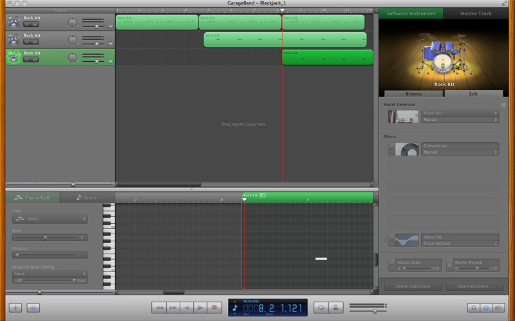The height and width of the screenshot is (321, 515).
Task: Click the Delete Instrument button
Action: (413, 286)
